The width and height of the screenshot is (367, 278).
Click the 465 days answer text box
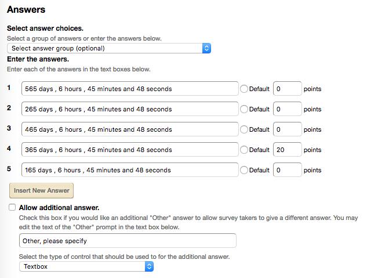point(130,129)
